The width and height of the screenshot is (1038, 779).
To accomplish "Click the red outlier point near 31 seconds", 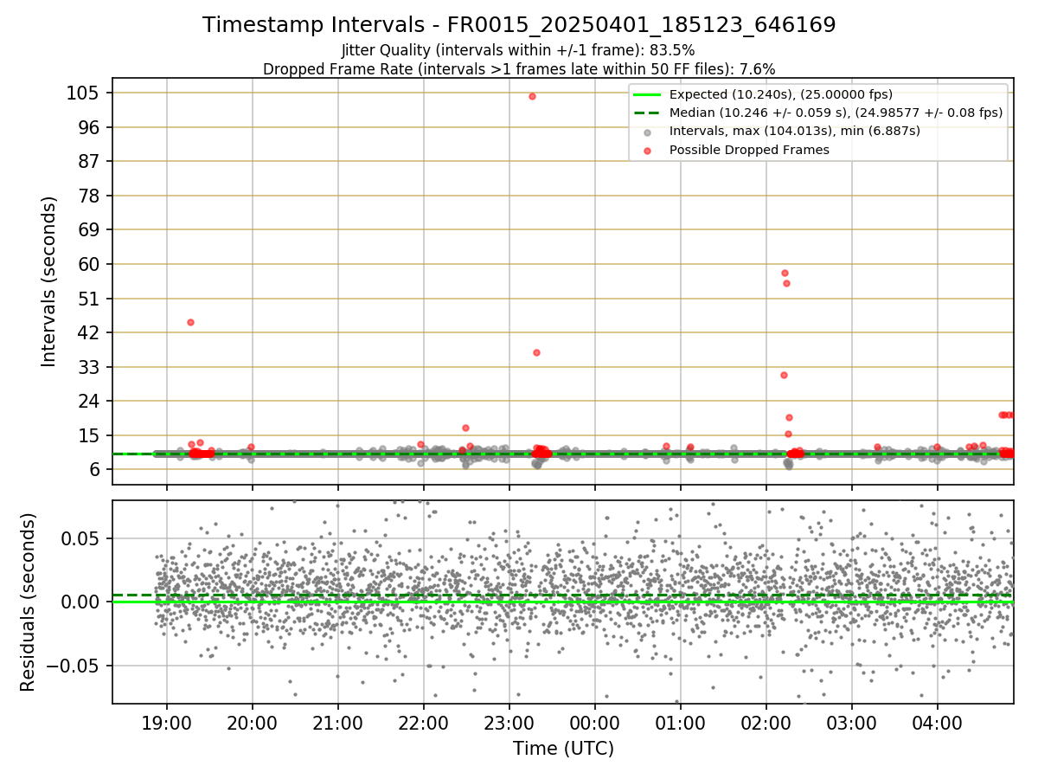I will tap(784, 375).
